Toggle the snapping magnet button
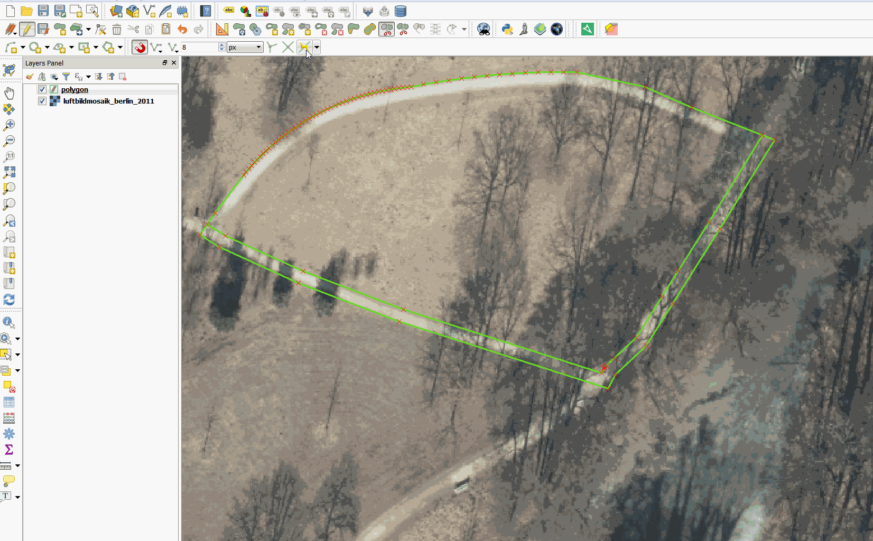 (140, 48)
